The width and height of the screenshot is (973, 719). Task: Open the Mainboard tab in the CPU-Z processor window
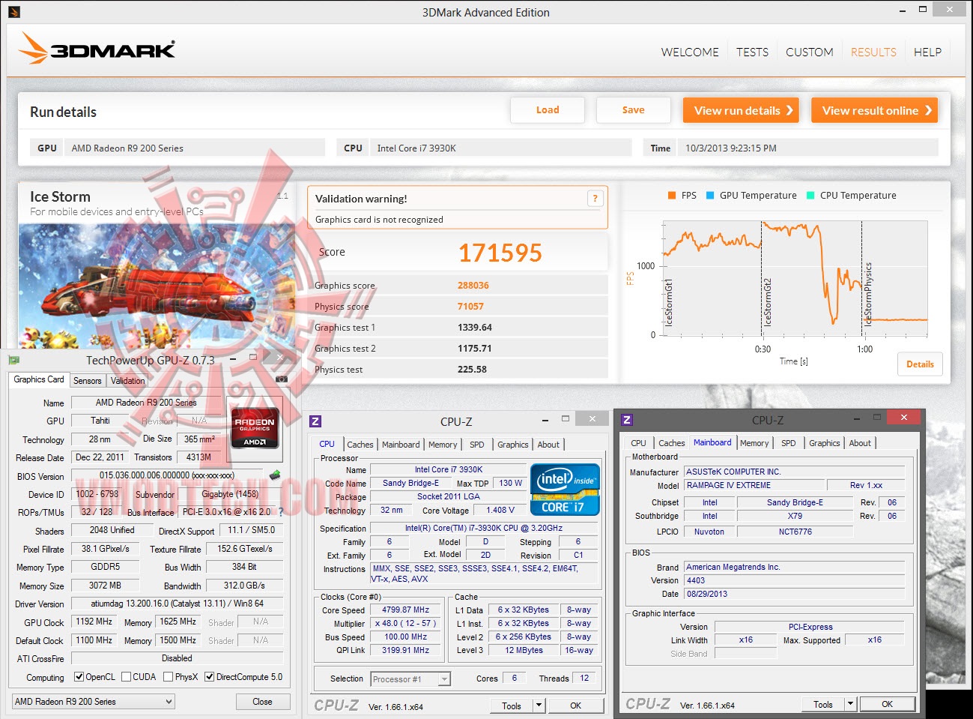(401, 445)
